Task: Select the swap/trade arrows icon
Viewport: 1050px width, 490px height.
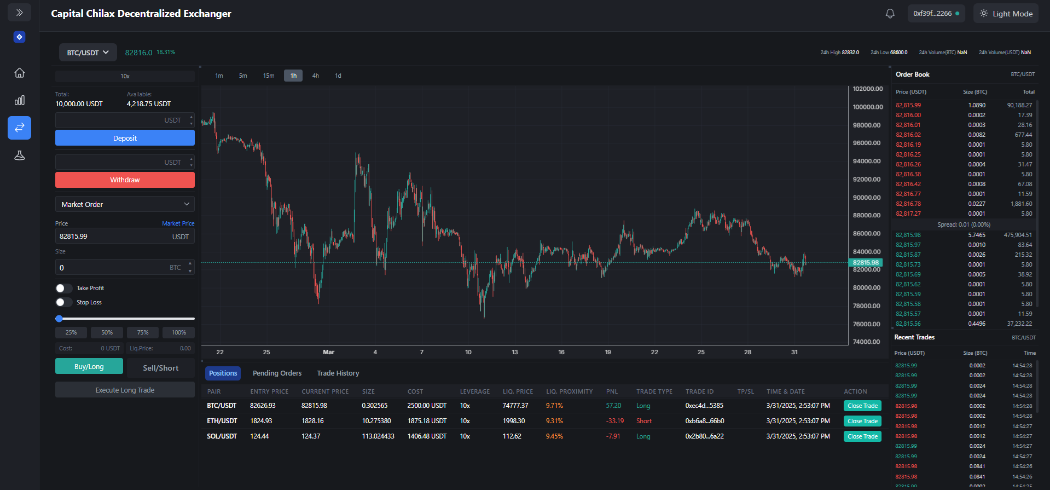Action: (x=19, y=128)
